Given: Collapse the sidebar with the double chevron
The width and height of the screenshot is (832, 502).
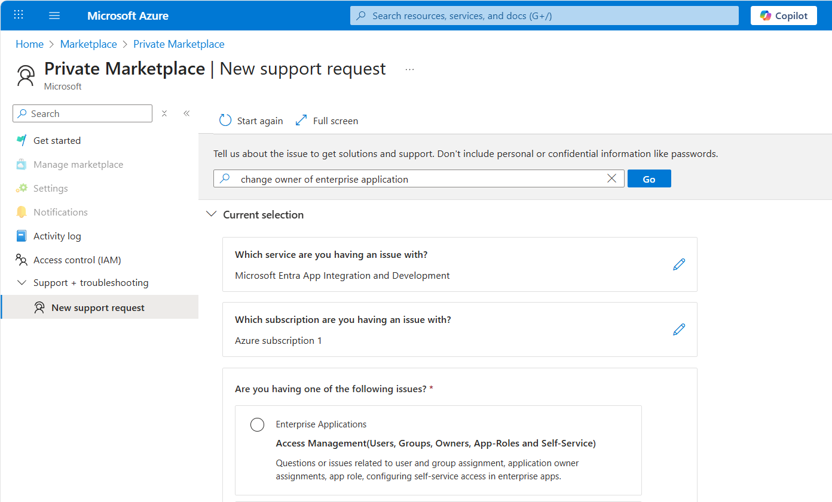Looking at the screenshot, I should (x=186, y=113).
